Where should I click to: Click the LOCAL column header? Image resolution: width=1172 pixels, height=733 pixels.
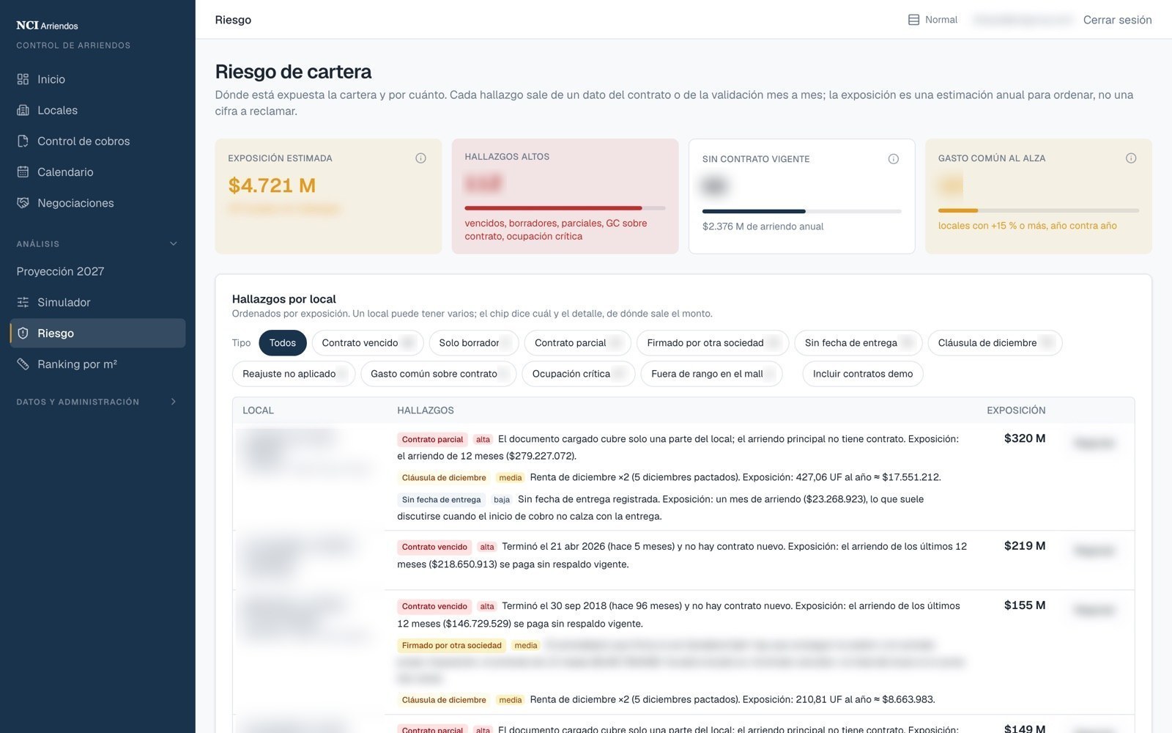click(x=258, y=410)
